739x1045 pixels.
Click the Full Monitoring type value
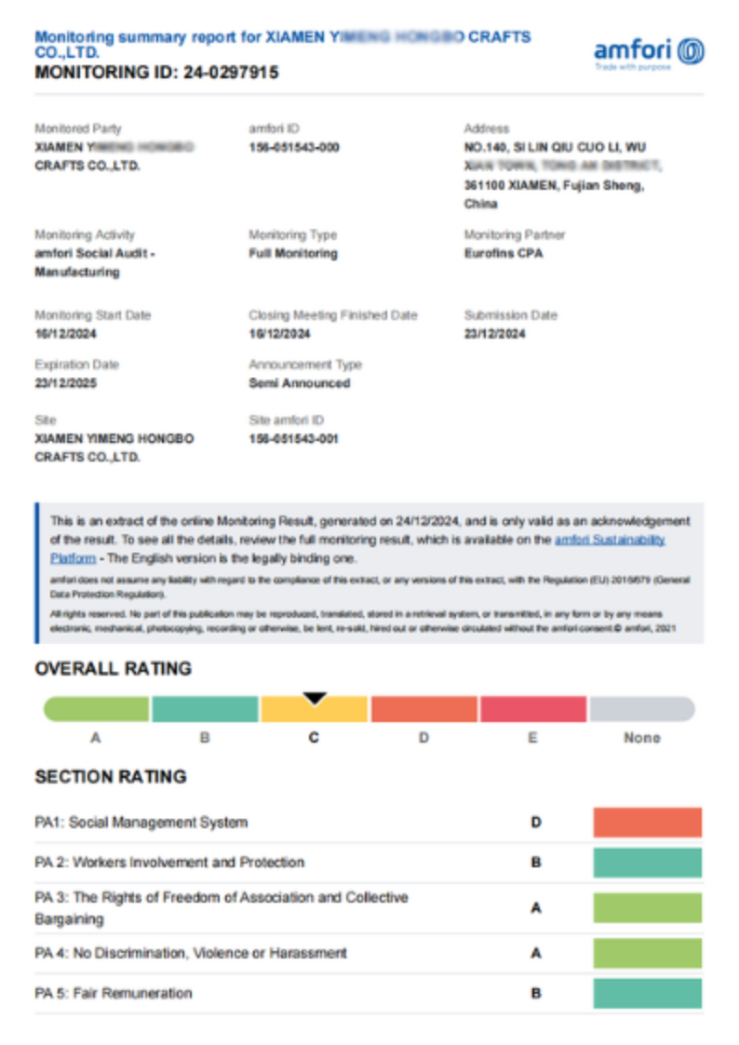click(x=293, y=253)
